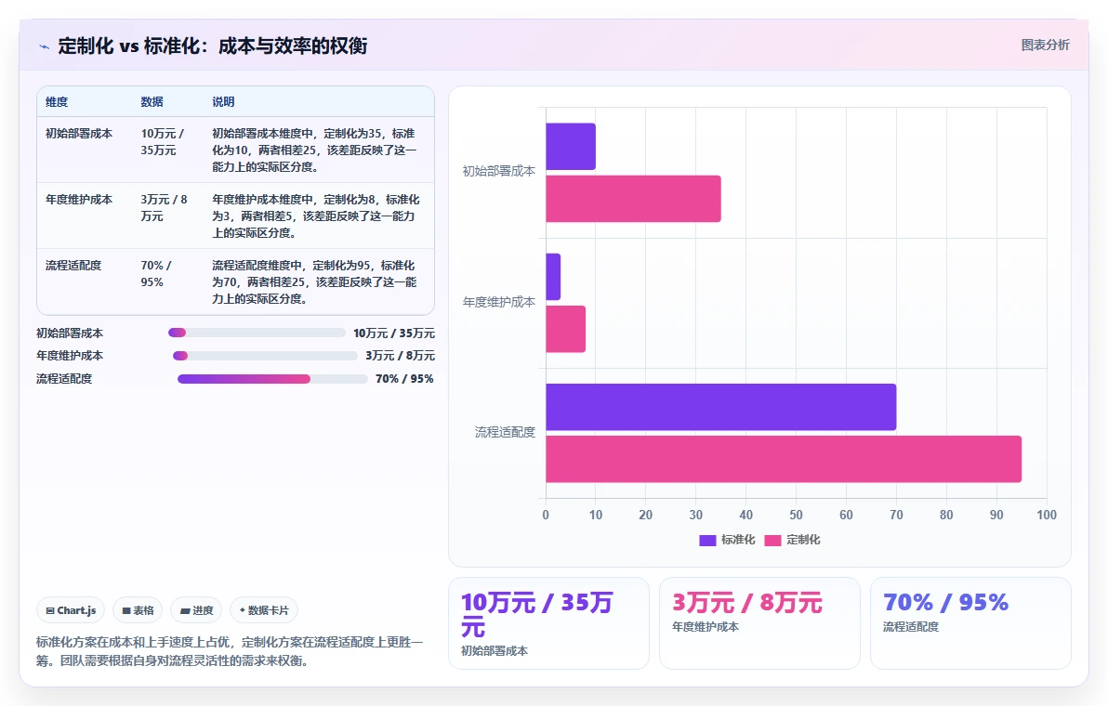
Task: Click the 图表分析 label in header
Action: tap(1045, 46)
